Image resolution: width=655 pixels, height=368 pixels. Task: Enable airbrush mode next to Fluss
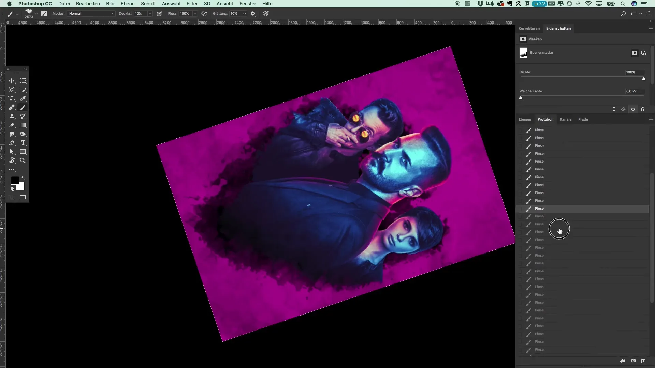[x=204, y=14]
